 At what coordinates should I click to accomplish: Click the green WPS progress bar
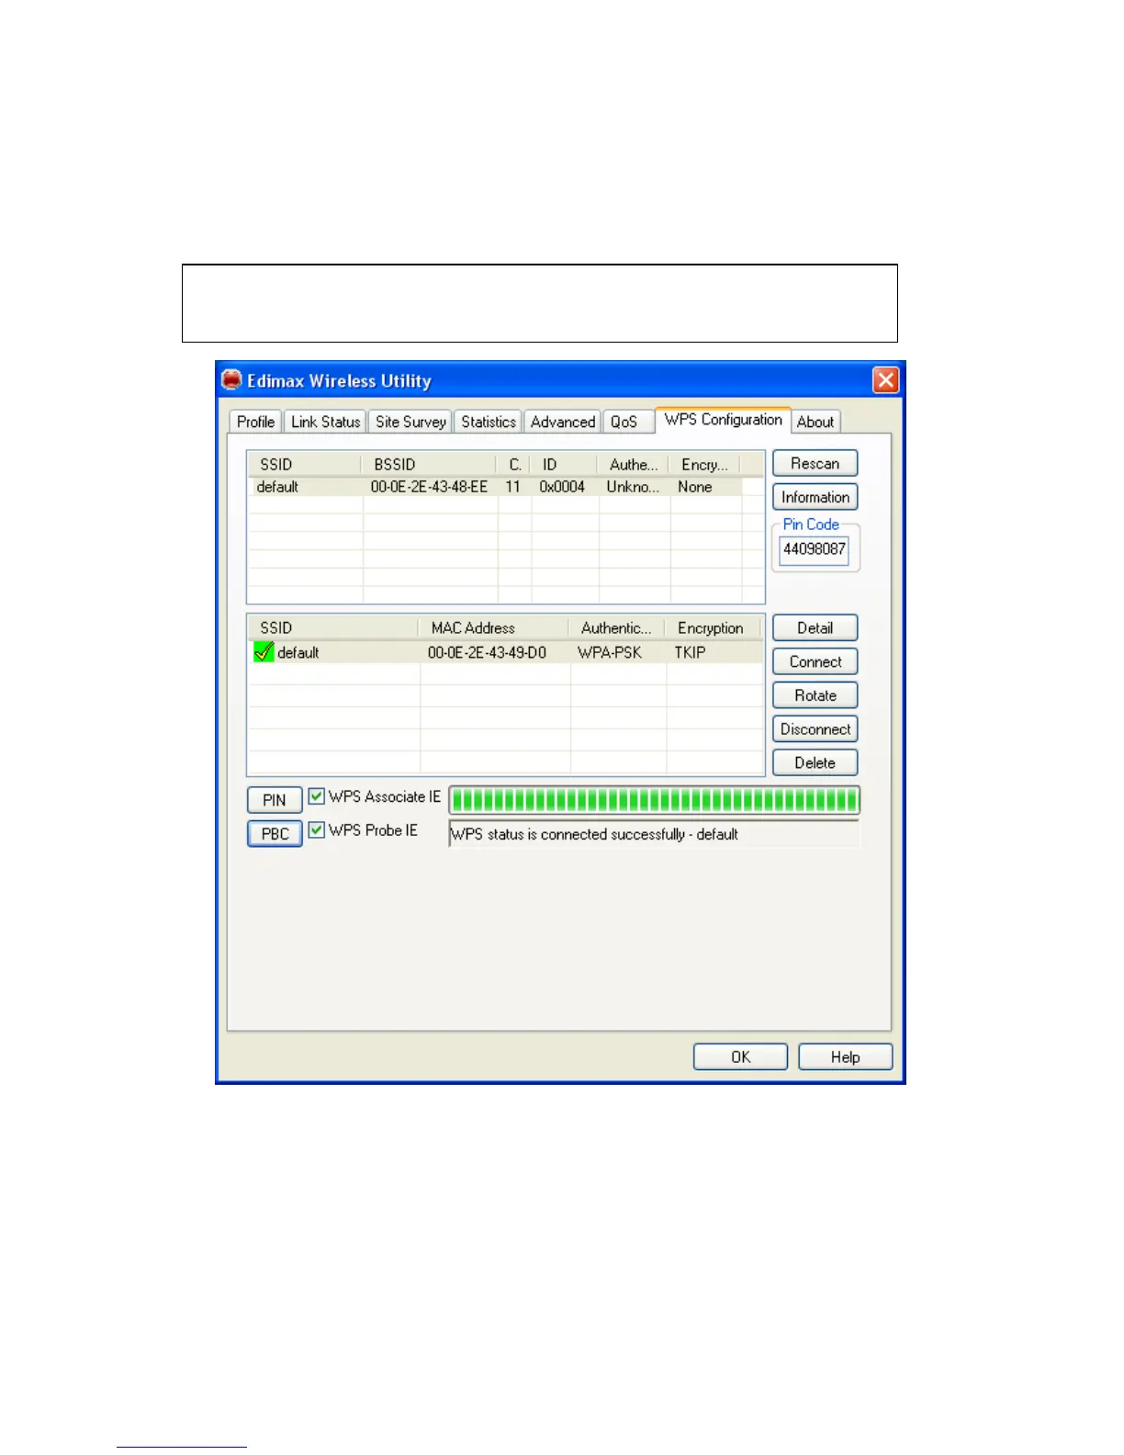[x=655, y=800]
